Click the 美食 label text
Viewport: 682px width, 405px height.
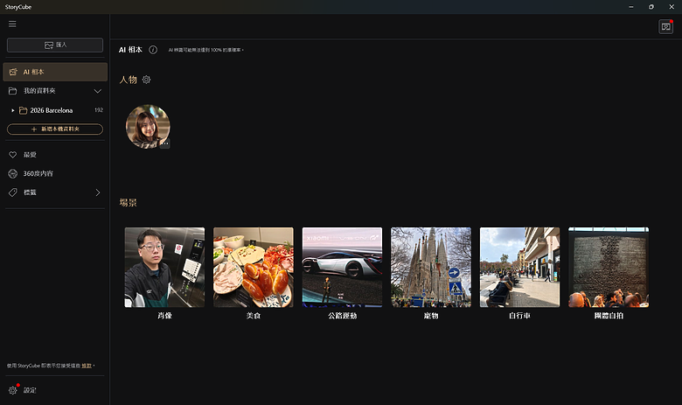254,316
